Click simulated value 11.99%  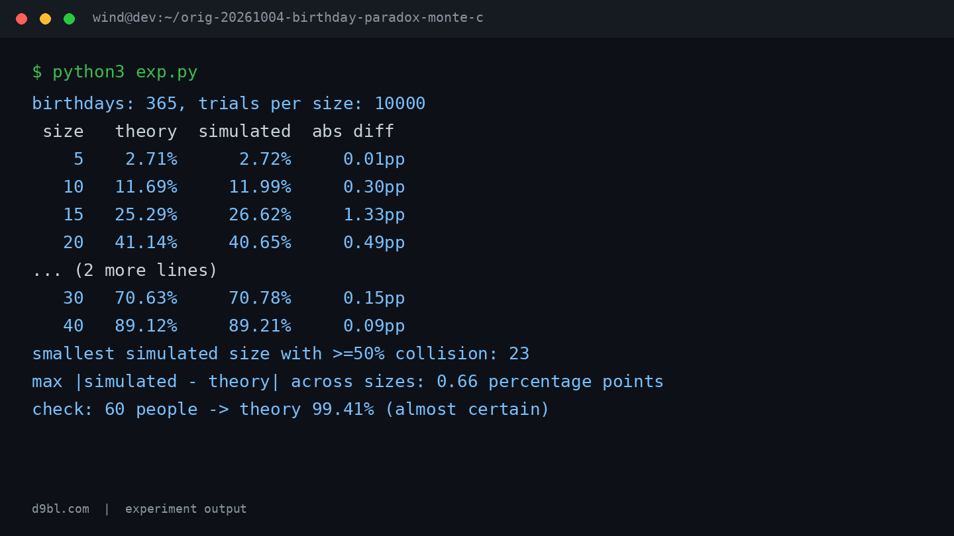[x=260, y=187]
